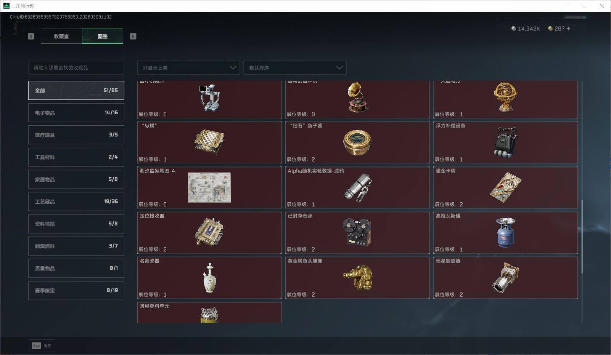Click the plus icon beside 267 currency
The image size is (611, 355).
click(x=568, y=29)
